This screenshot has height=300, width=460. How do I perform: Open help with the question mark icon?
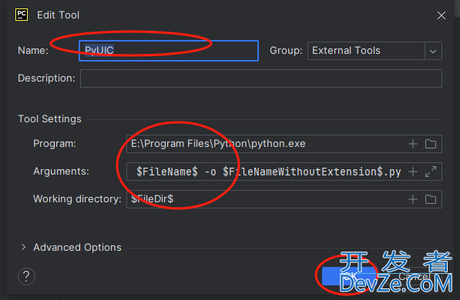[x=26, y=276]
